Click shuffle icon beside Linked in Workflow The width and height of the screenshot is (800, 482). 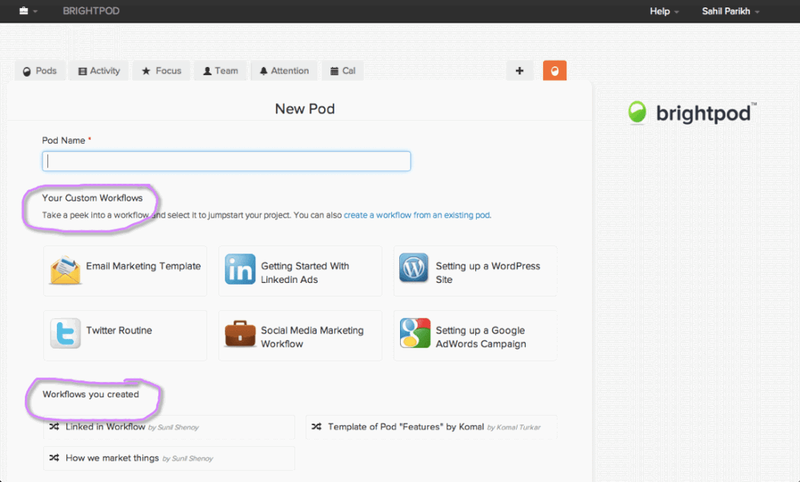tap(54, 427)
